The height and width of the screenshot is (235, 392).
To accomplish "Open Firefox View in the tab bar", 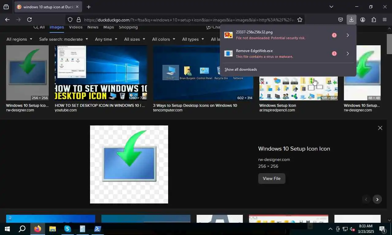I will point(6,7).
